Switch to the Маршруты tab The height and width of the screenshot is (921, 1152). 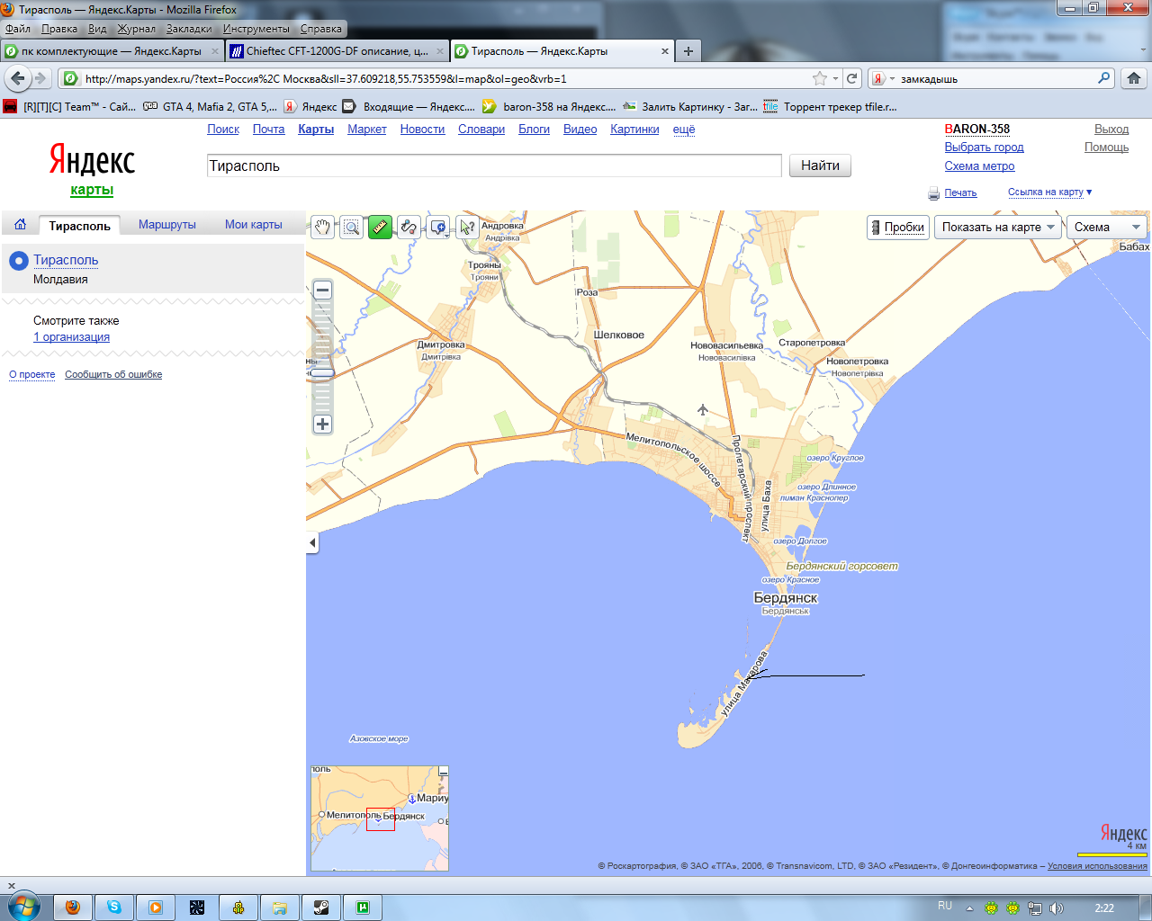pyautogui.click(x=167, y=225)
